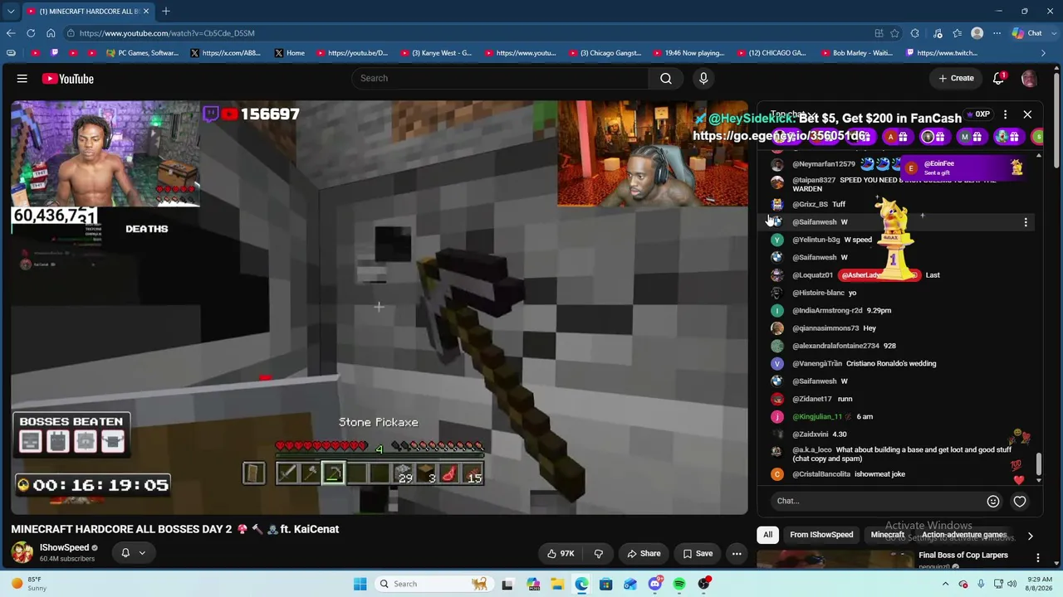Open a new browser tab

(x=166, y=11)
